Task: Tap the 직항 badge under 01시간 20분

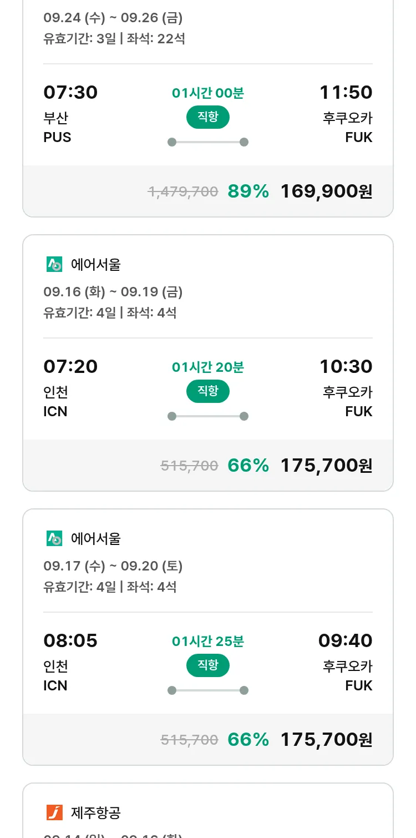Action: 207,391
